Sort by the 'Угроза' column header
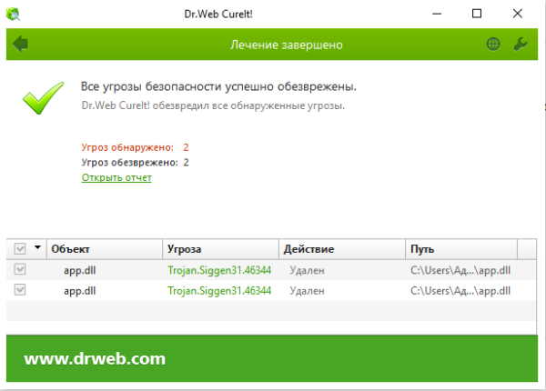Image resolution: width=546 pixels, height=391 pixels. click(220, 249)
